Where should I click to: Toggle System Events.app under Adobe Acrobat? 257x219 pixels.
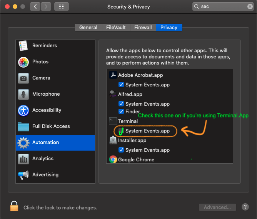tap(121, 85)
